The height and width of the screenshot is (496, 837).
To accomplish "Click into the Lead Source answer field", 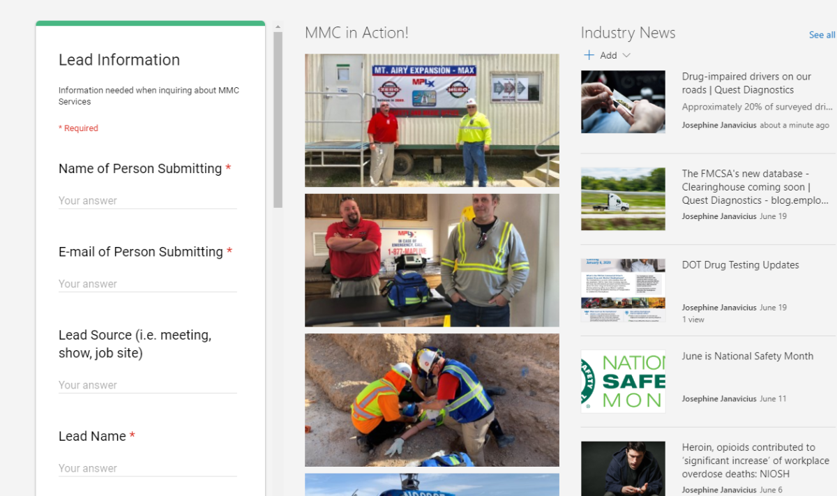I will click(148, 385).
